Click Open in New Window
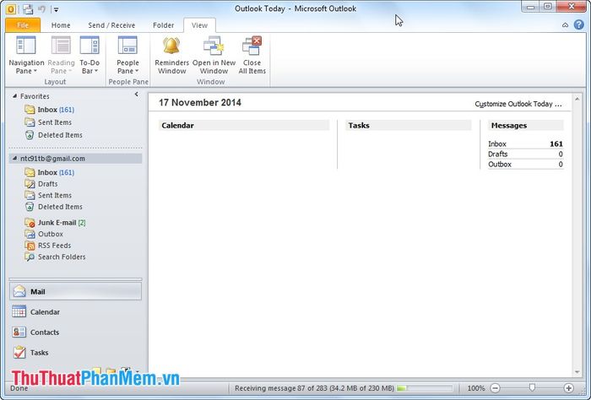This screenshot has height=400, width=591. coord(214,56)
